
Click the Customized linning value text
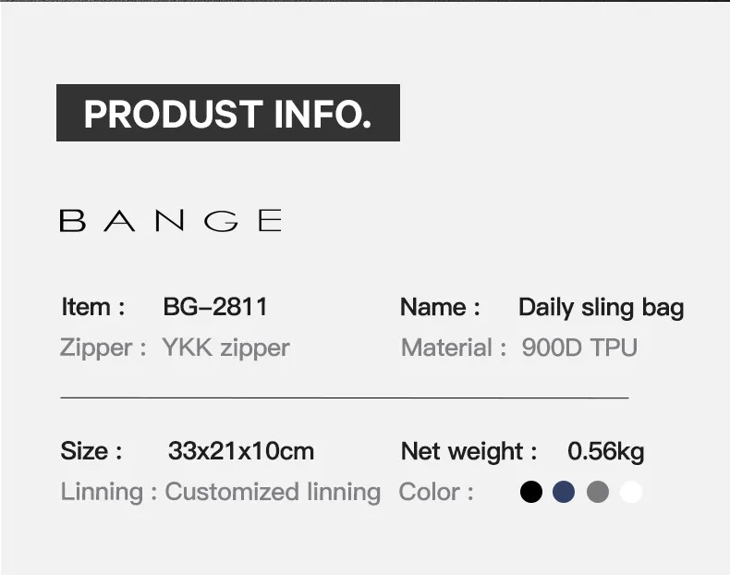pyautogui.click(x=273, y=492)
